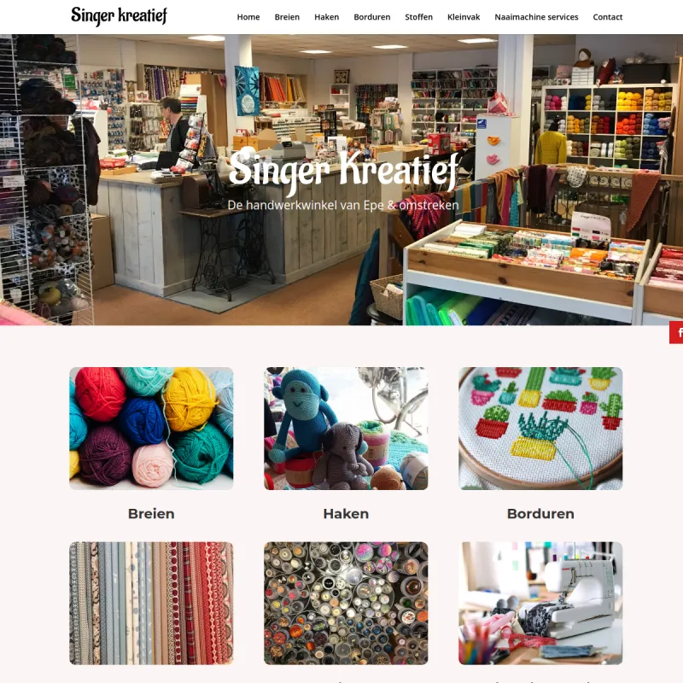683x683 pixels.
Task: Open Borduren from the top navigation
Action: pyautogui.click(x=372, y=17)
